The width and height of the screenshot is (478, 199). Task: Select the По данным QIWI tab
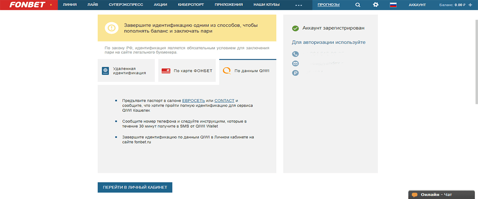tap(248, 72)
